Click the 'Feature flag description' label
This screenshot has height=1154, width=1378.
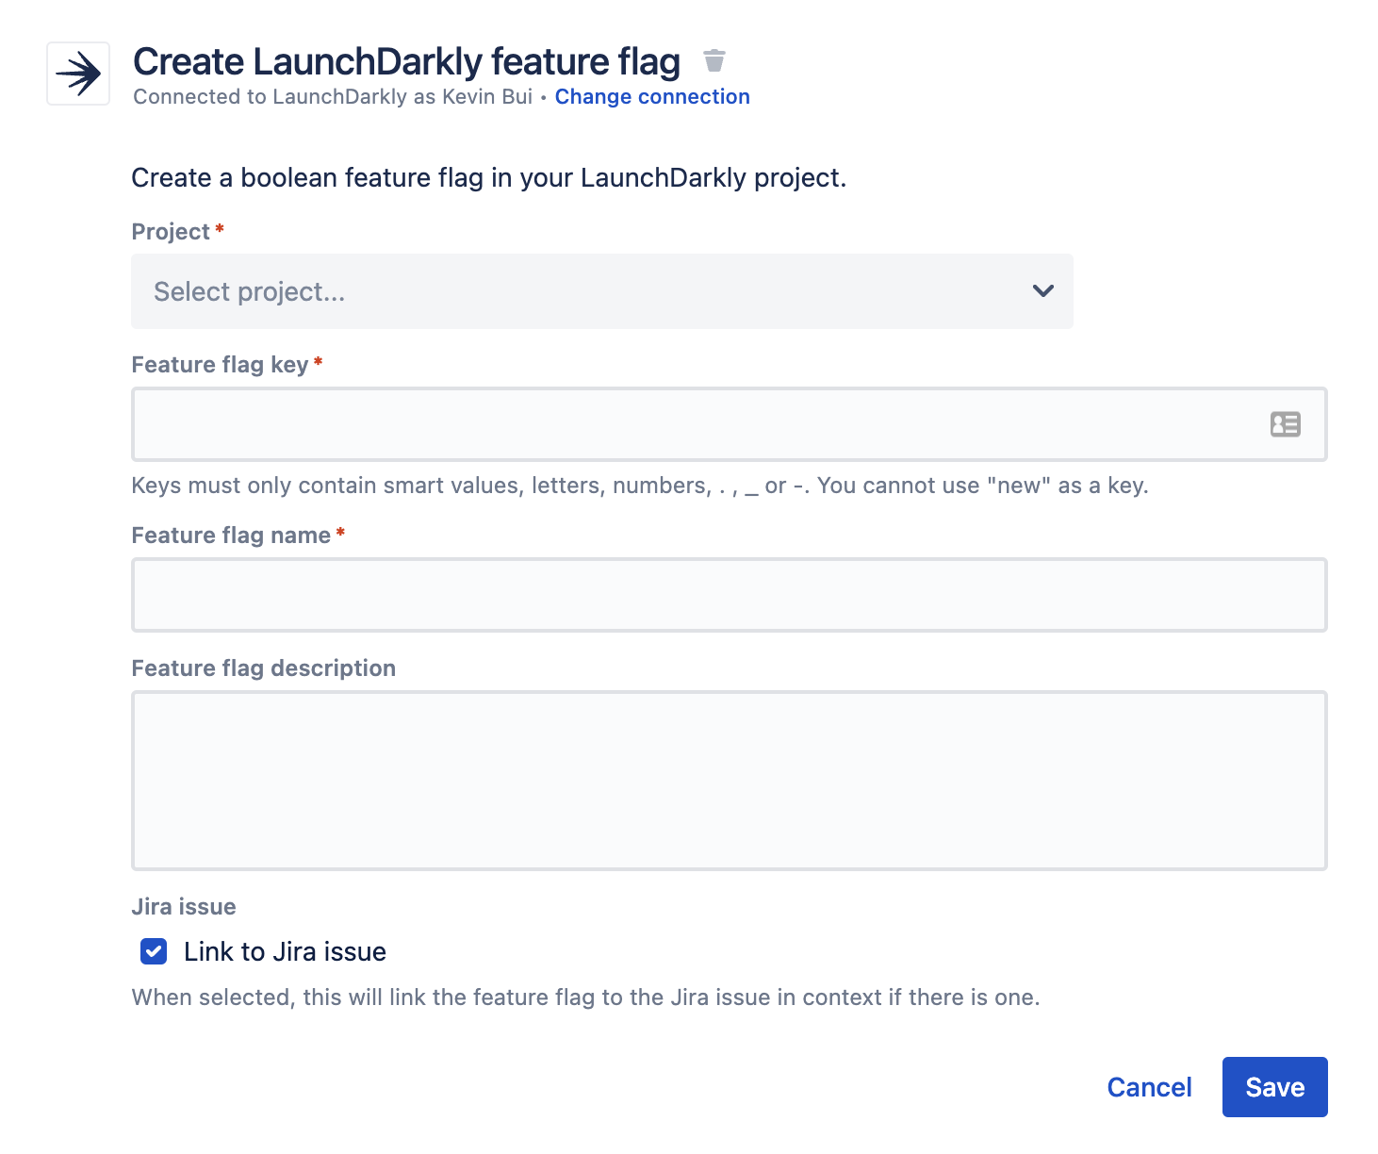[x=264, y=668]
